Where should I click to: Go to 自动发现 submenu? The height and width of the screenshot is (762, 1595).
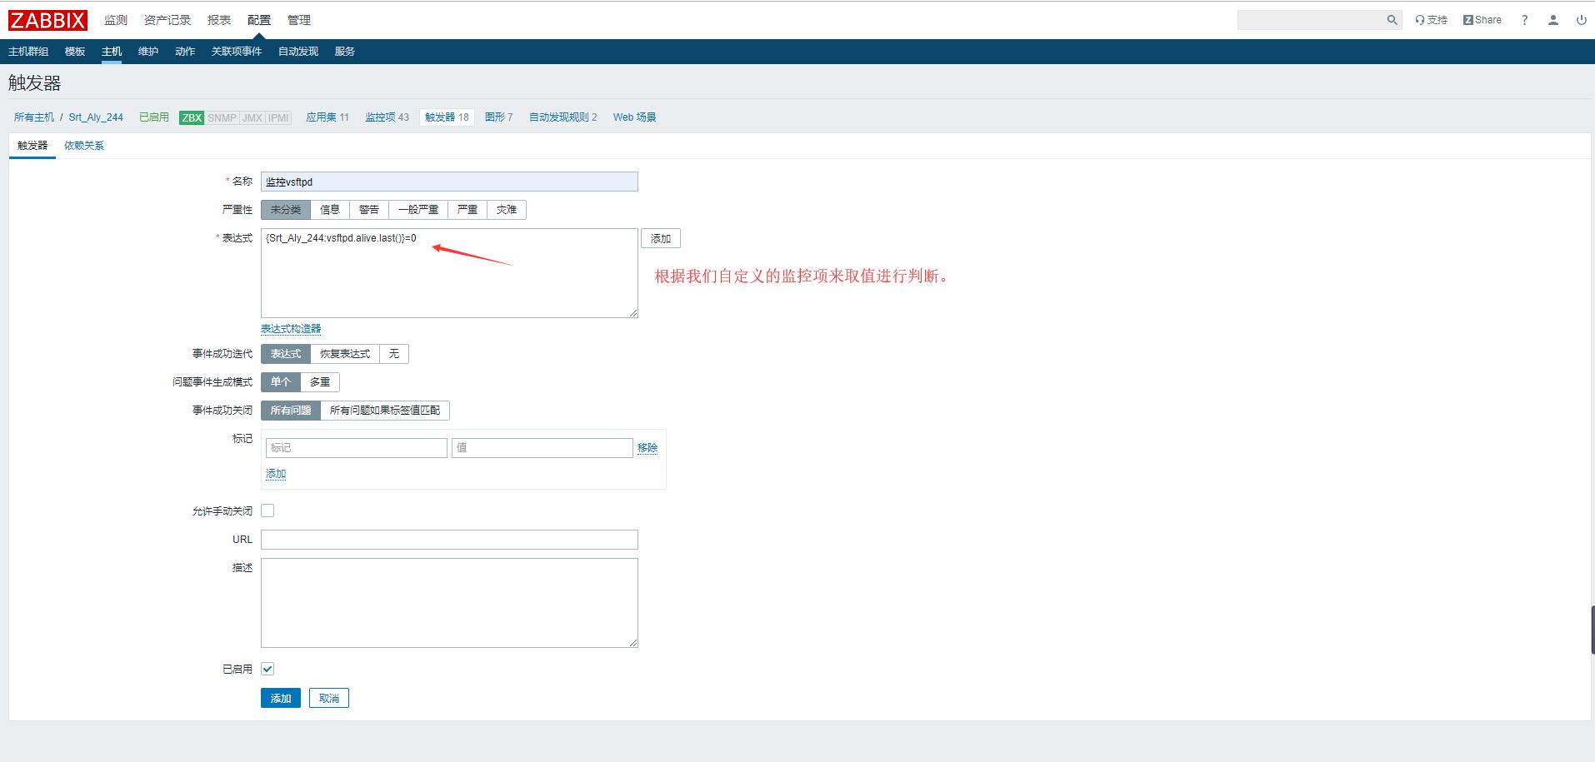click(x=298, y=52)
